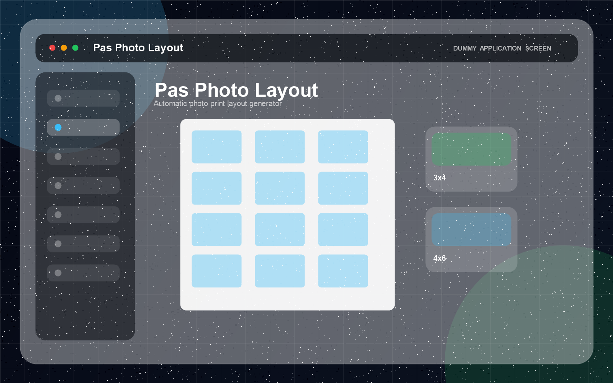This screenshot has height=383, width=613.
Task: Select the 3x4 label
Action: (439, 178)
